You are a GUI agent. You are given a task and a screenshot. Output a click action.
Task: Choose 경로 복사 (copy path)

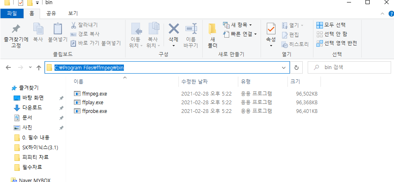pyautogui.click(x=85, y=34)
